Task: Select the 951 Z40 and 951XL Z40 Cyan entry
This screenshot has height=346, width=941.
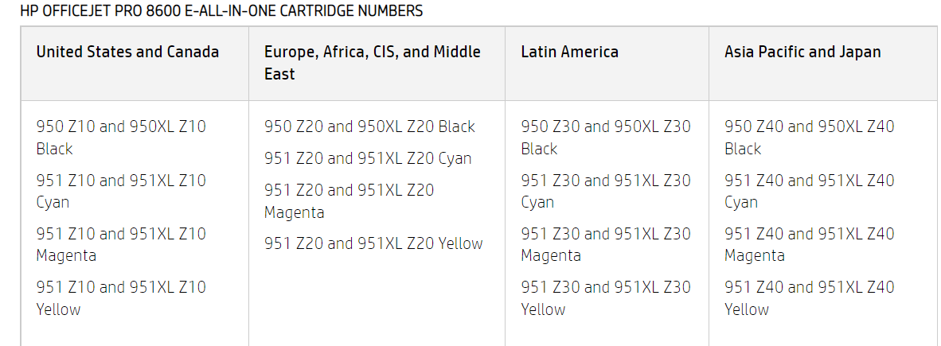Action: point(809,191)
